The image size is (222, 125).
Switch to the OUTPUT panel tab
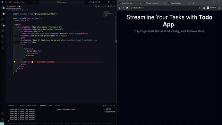click(22, 106)
